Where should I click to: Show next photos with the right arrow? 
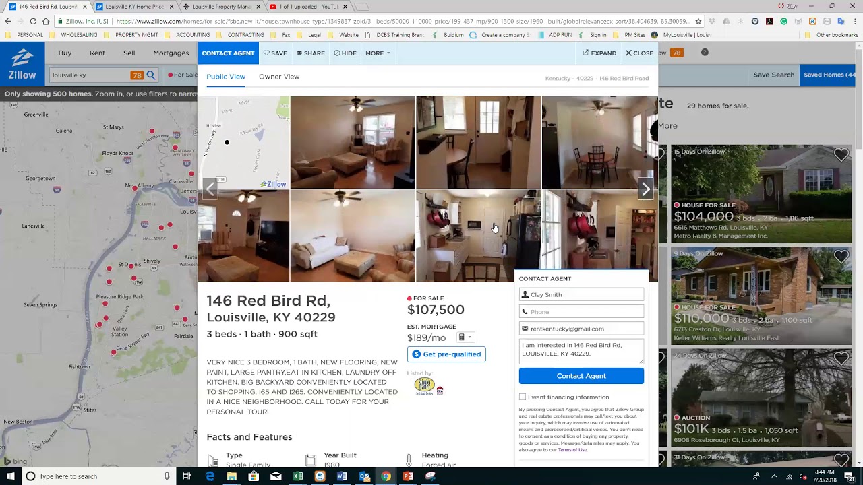646,189
